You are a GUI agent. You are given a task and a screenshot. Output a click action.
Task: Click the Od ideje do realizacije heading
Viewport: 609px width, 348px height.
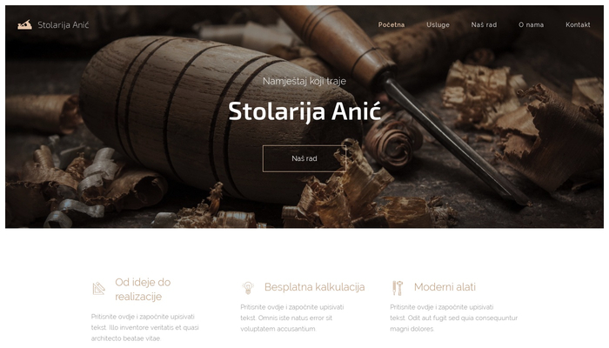point(143,290)
